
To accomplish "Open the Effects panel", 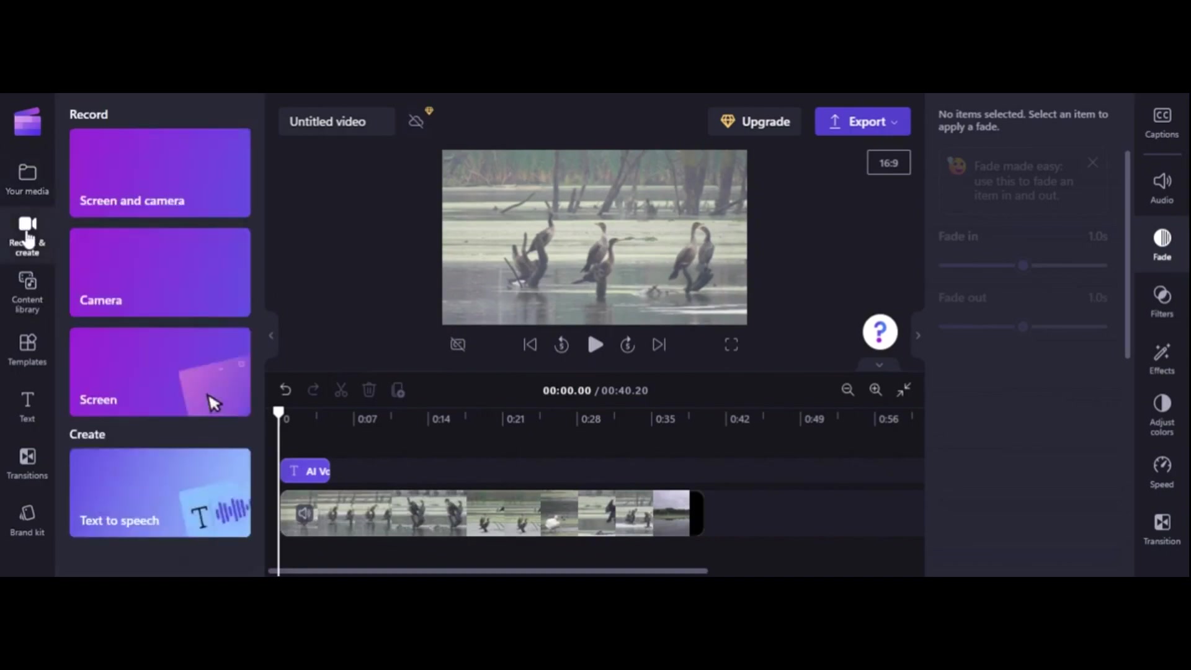I will [1161, 359].
